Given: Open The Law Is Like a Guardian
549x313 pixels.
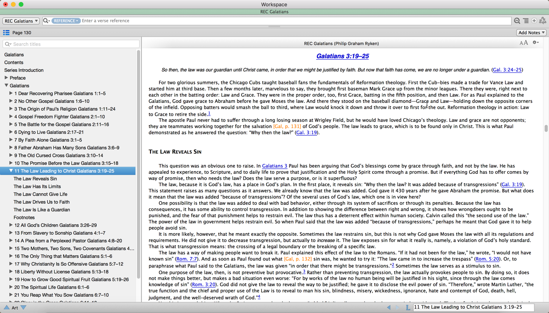Looking at the screenshot, I should click(x=42, y=210).
